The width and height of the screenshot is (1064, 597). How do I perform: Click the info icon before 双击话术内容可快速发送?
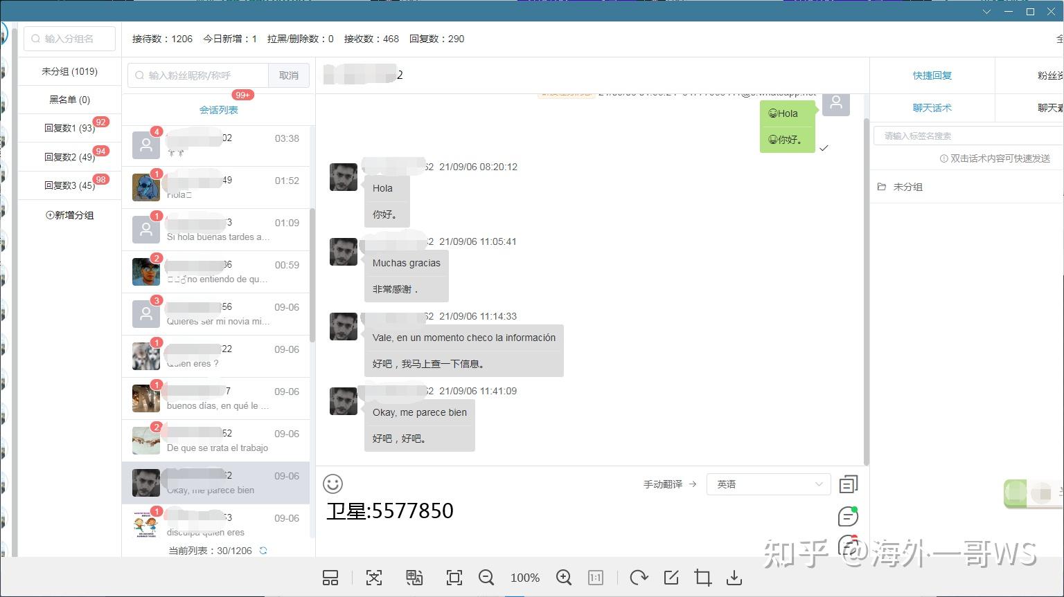(943, 158)
